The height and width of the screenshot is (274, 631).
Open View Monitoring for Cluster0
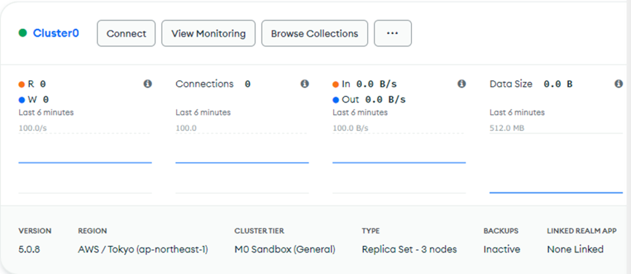point(208,34)
